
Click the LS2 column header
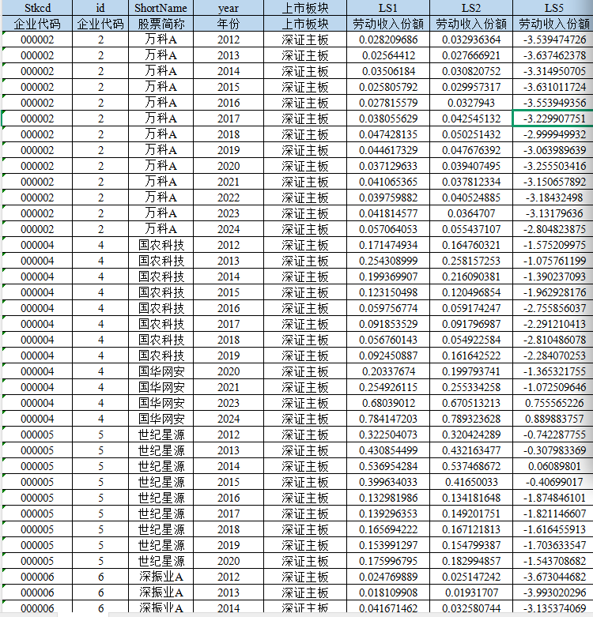pyautogui.click(x=470, y=8)
